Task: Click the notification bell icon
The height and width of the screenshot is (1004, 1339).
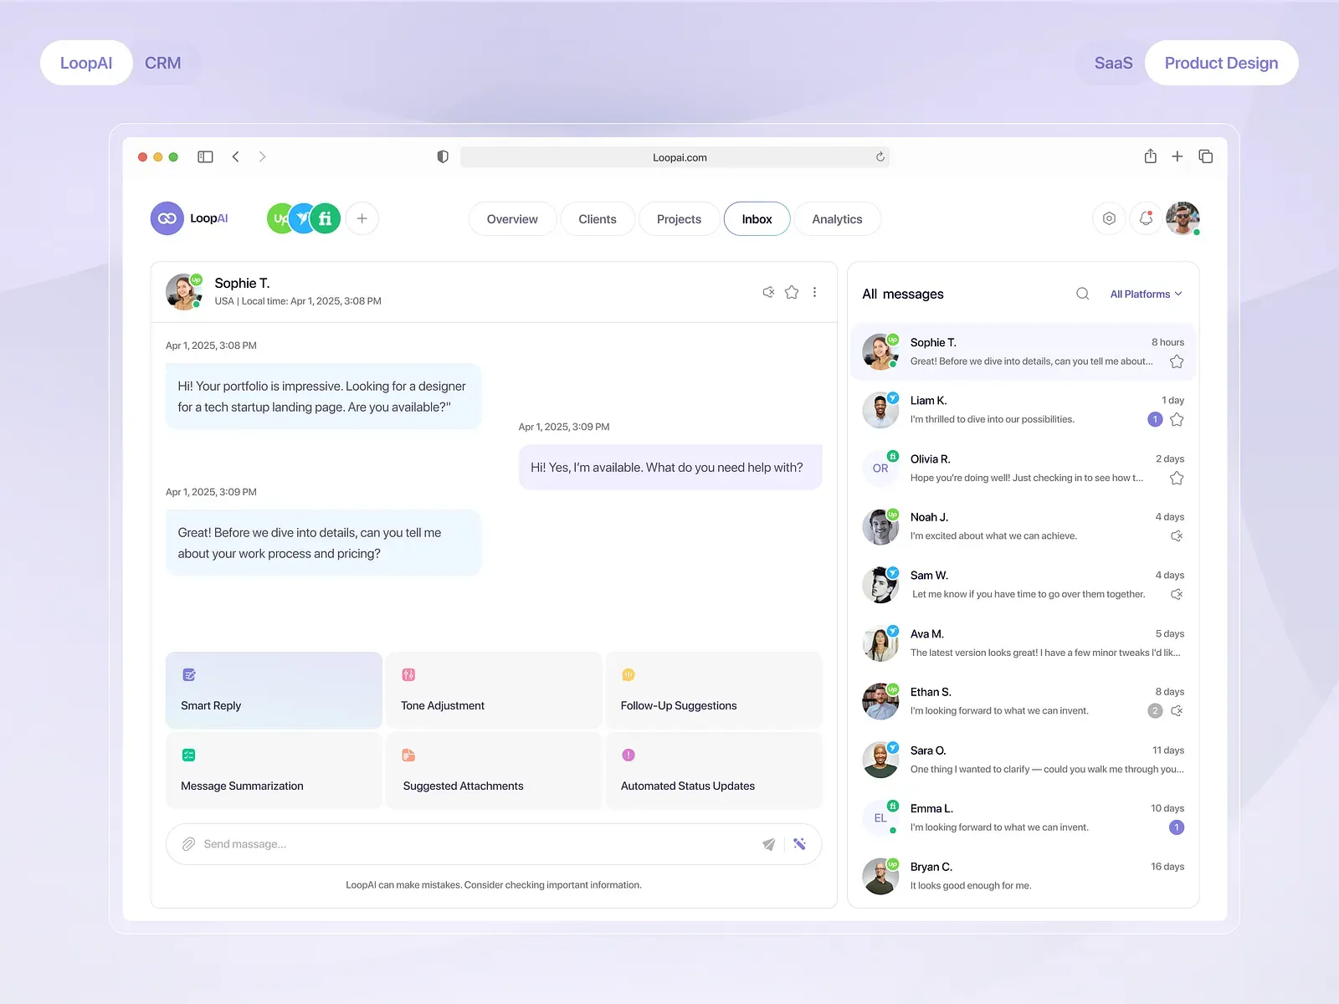Action: pos(1146,218)
